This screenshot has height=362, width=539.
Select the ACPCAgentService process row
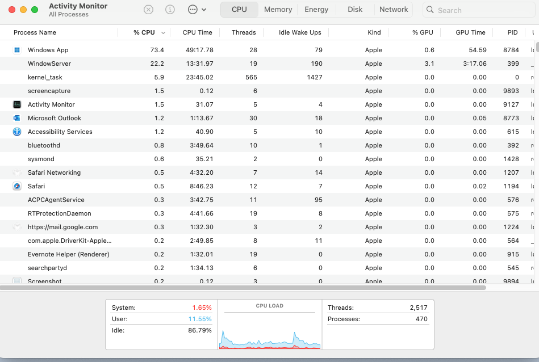pyautogui.click(x=267, y=200)
